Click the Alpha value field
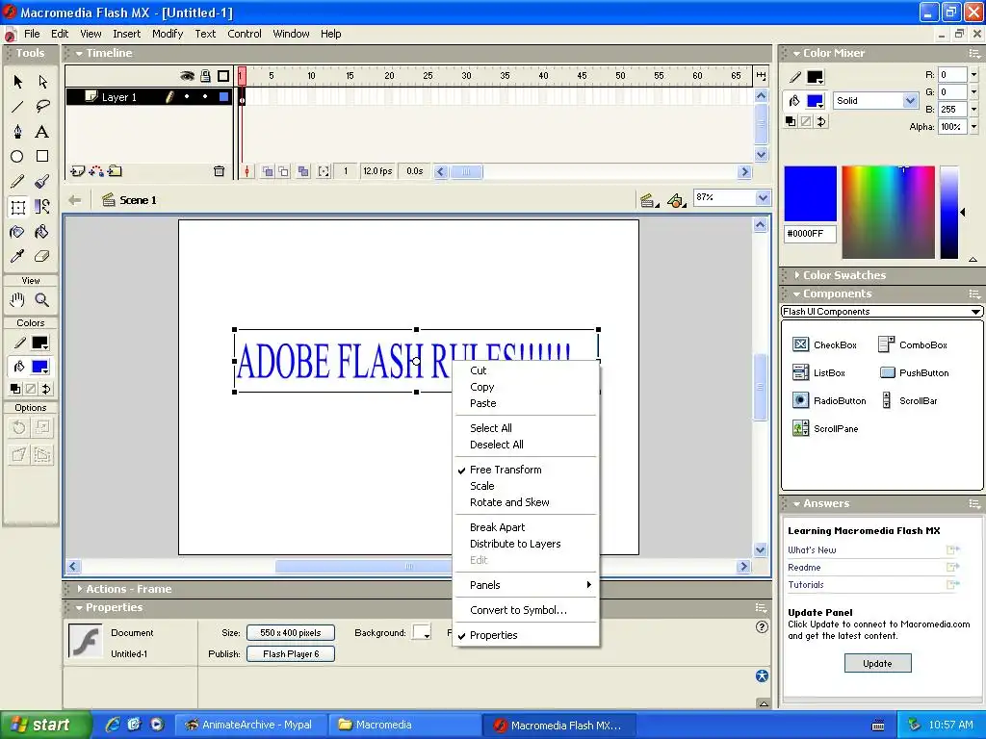This screenshot has height=739, width=986. point(952,126)
